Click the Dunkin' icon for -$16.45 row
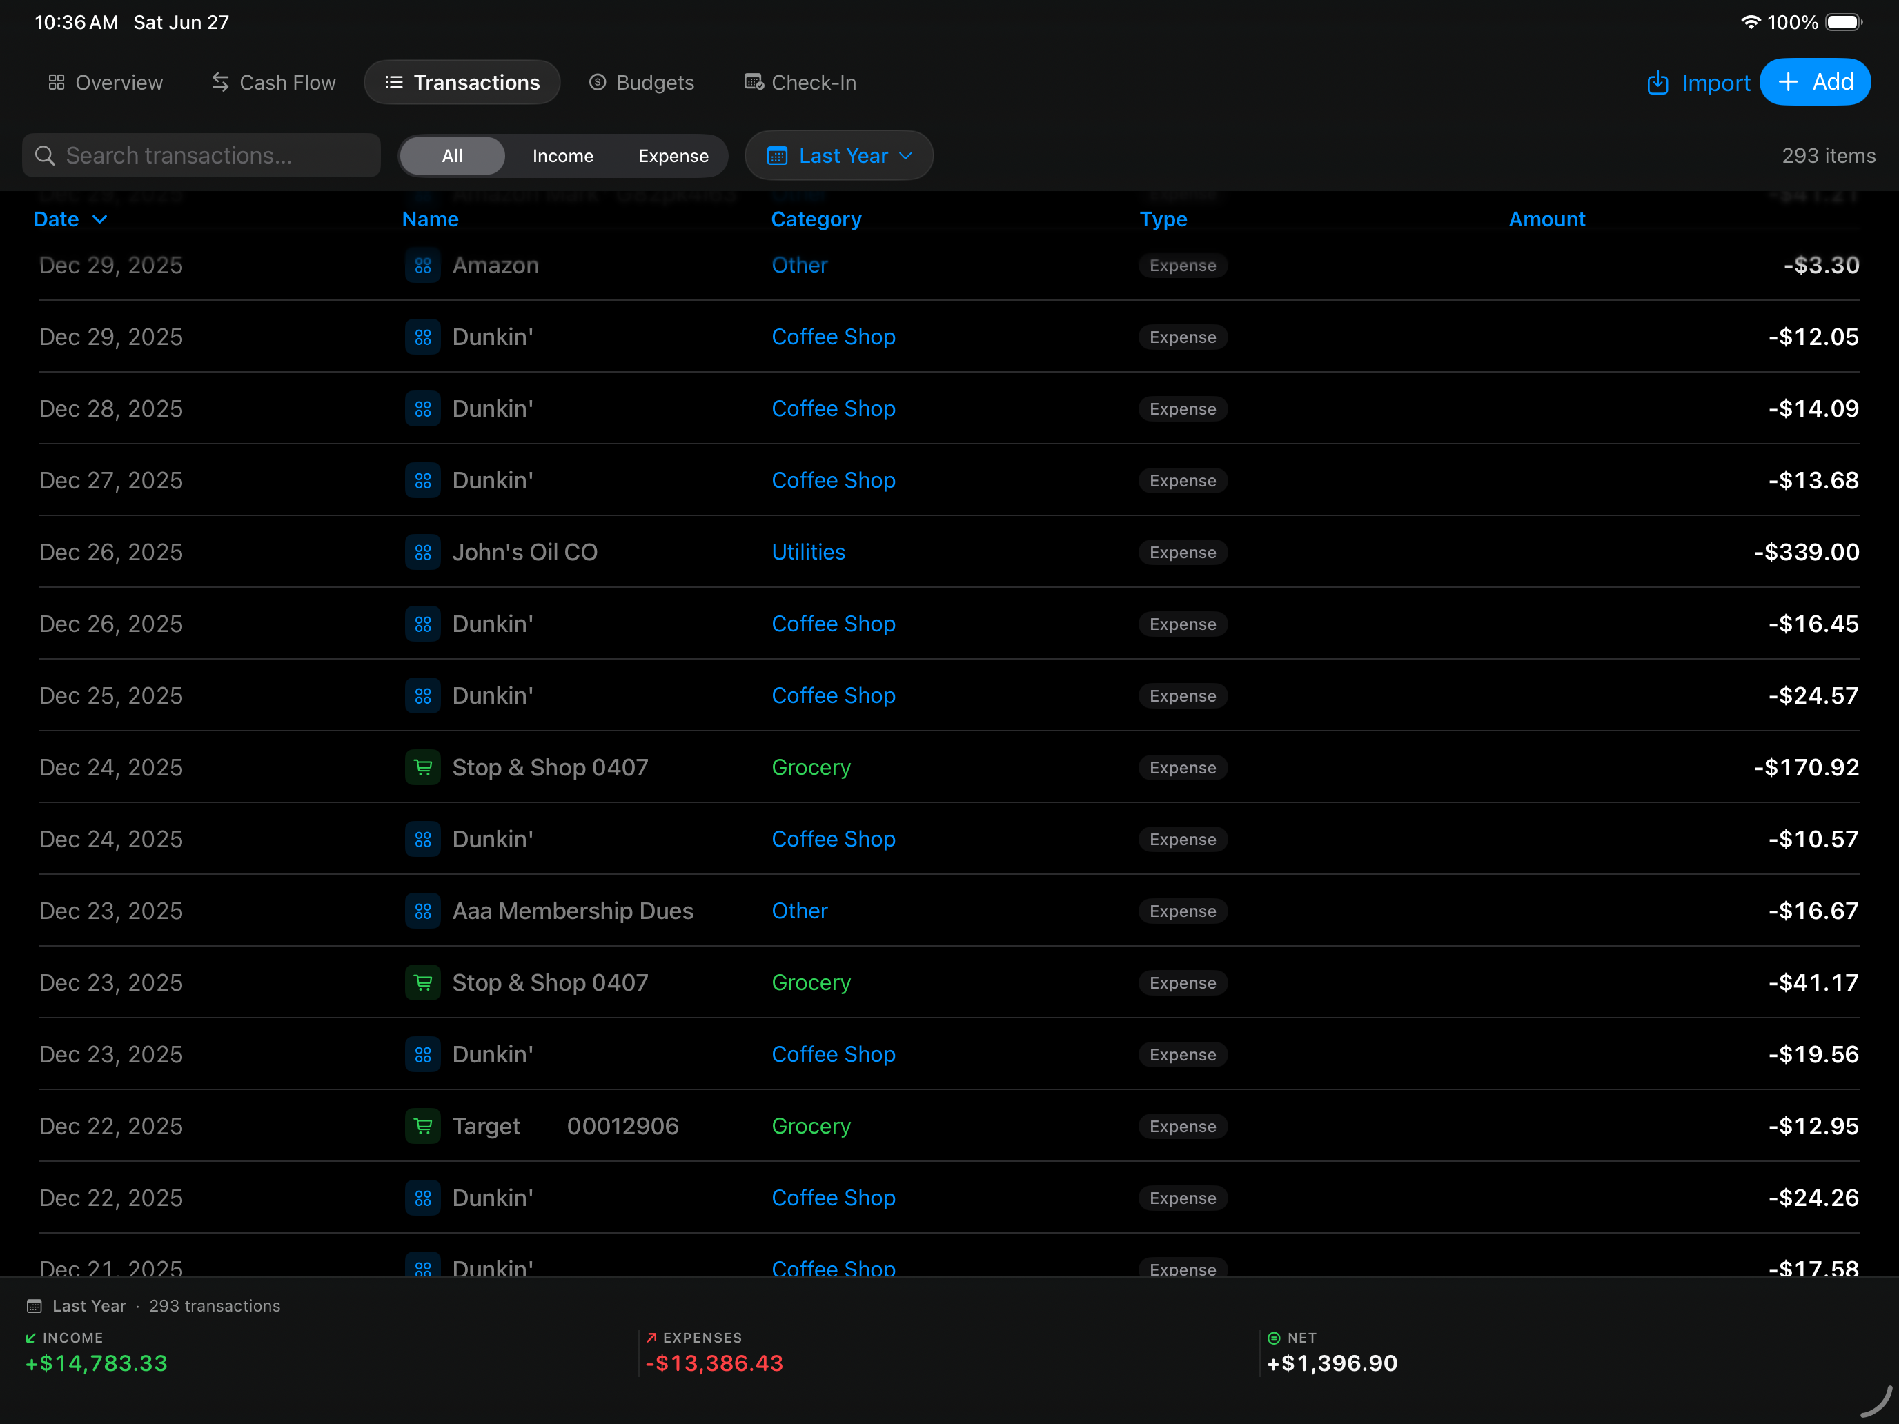 423,624
